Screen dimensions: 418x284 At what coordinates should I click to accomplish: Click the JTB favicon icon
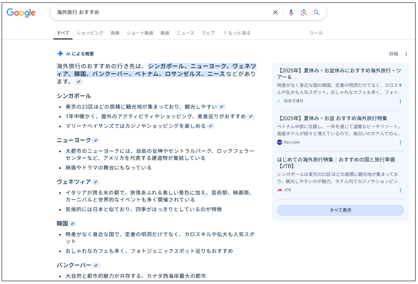(x=279, y=190)
